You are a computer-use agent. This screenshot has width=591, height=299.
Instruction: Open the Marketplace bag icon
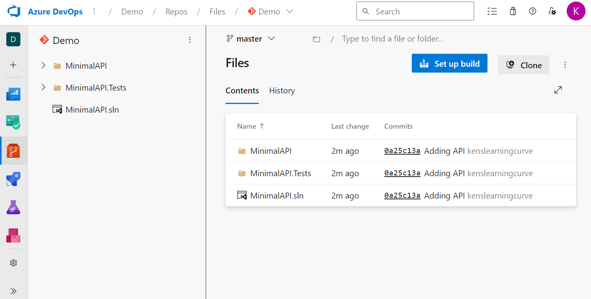[513, 11]
